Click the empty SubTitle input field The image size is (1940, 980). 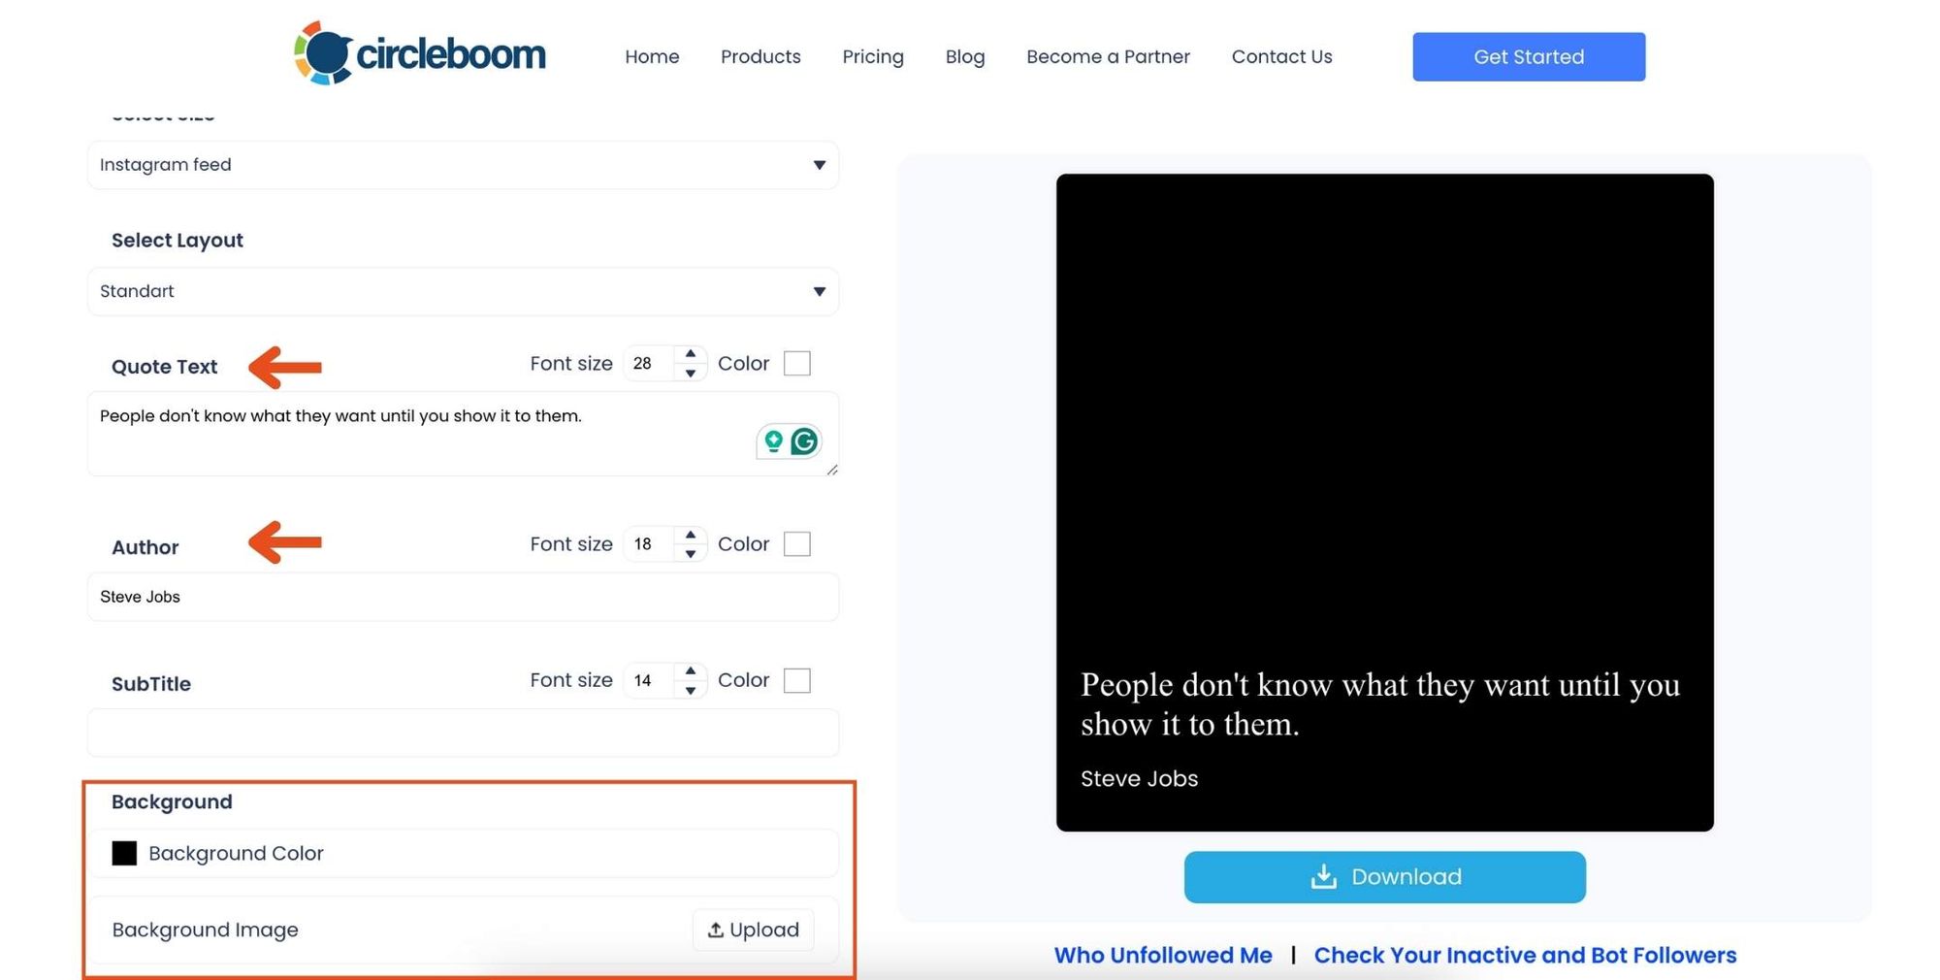463,733
